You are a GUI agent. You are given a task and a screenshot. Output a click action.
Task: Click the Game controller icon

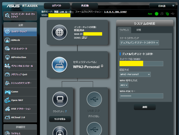(7, 92)
